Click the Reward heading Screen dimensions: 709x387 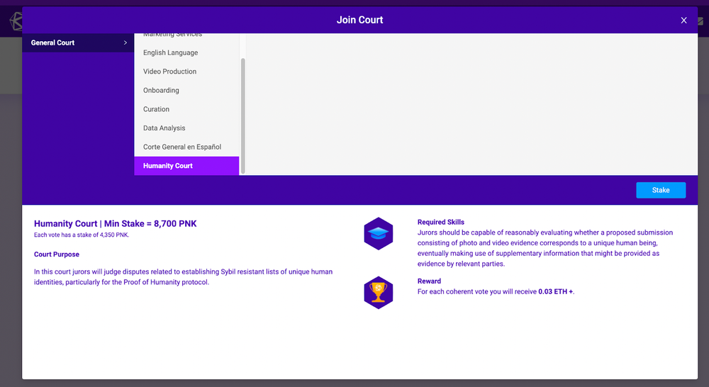(x=429, y=281)
